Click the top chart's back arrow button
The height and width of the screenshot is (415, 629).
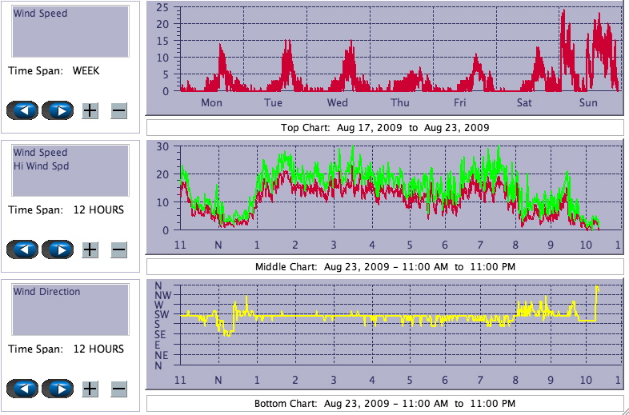coord(22,110)
